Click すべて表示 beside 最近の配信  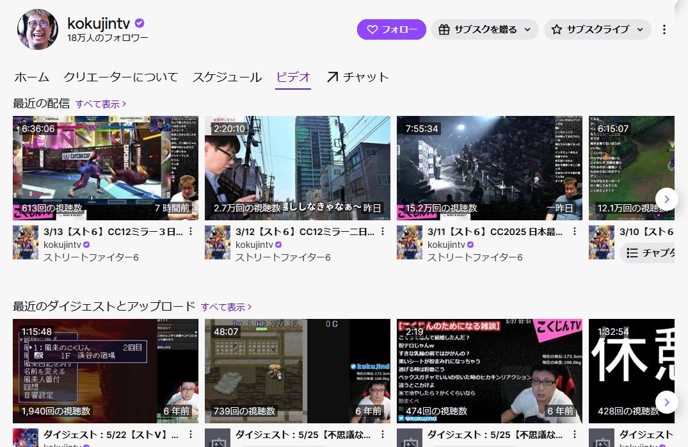[100, 104]
